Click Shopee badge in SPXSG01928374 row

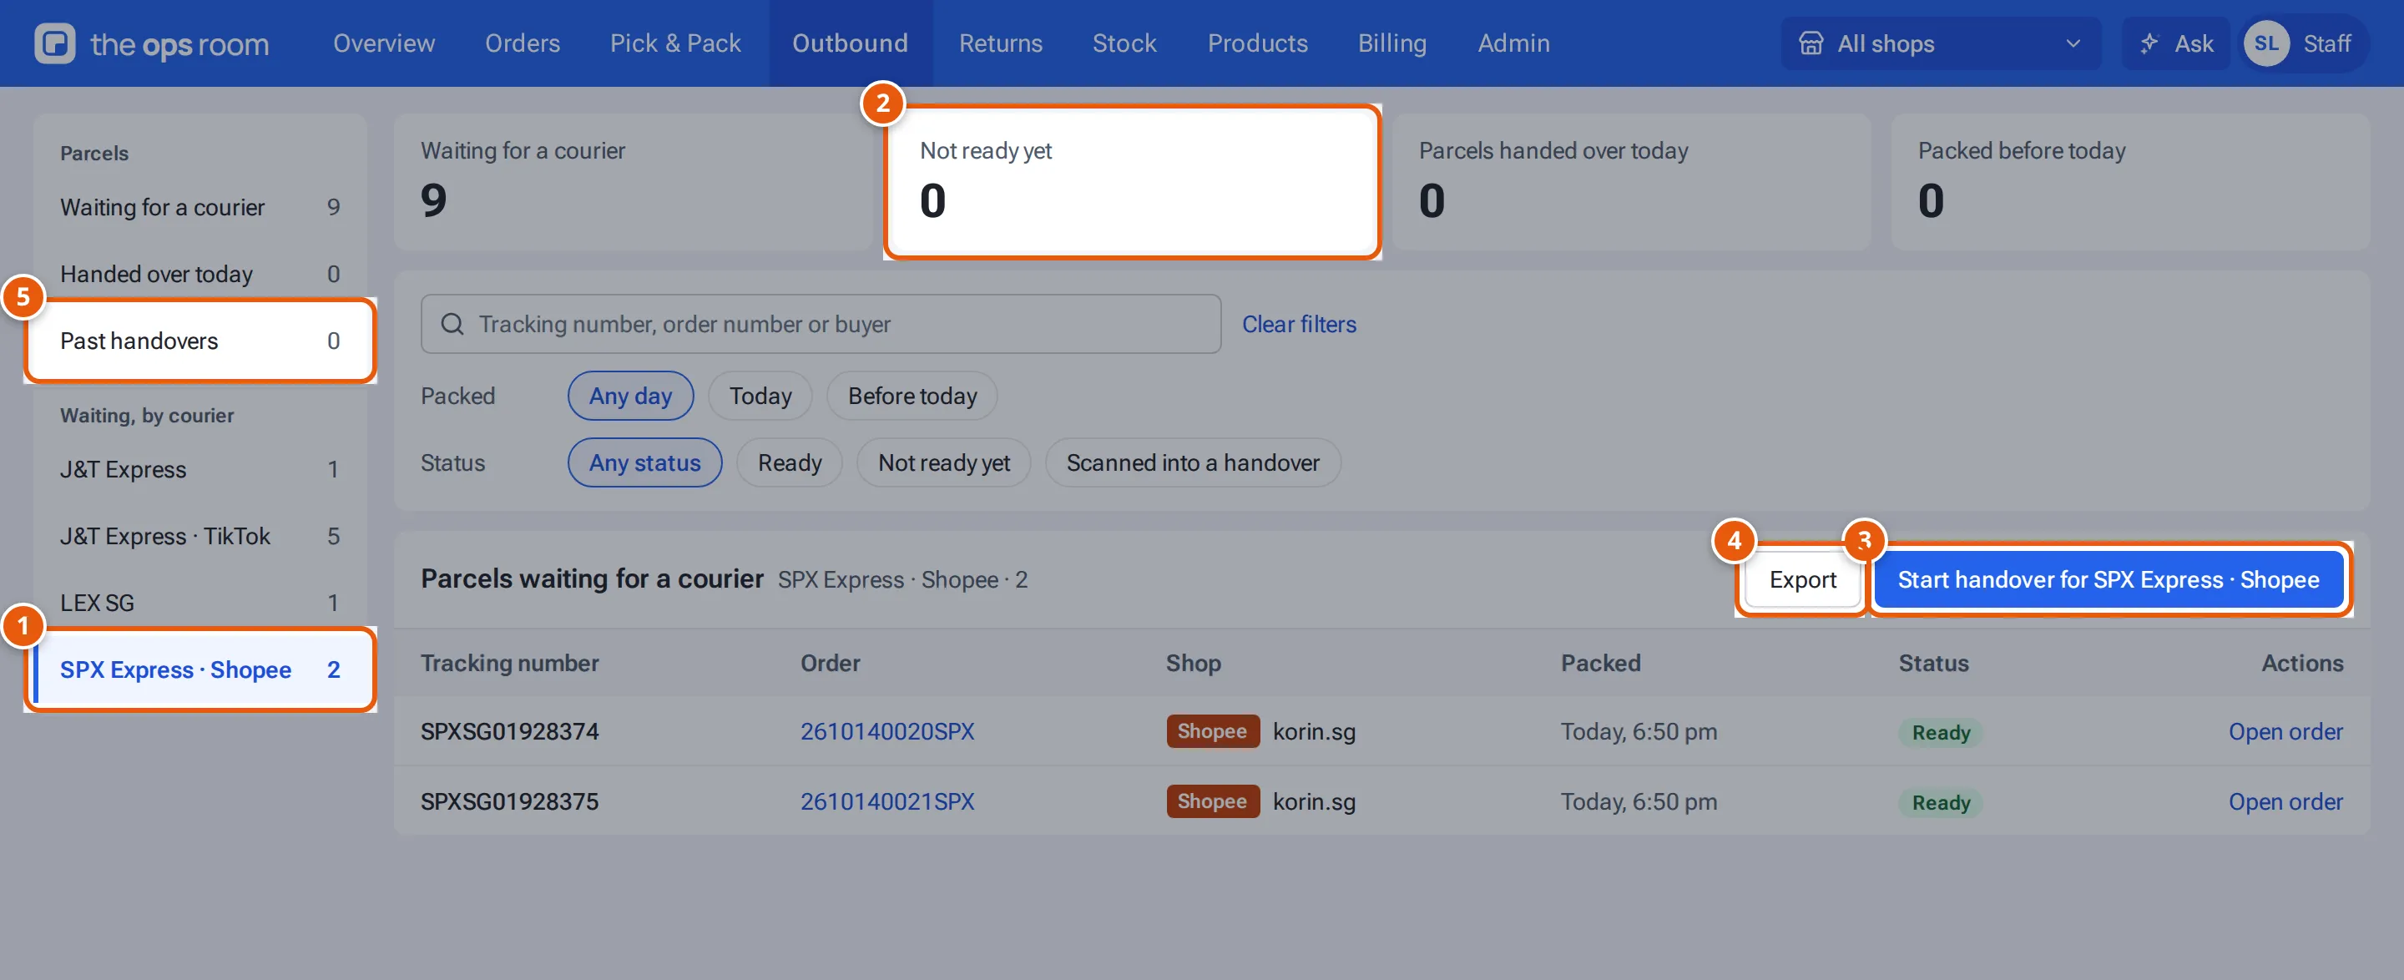pyautogui.click(x=1211, y=730)
